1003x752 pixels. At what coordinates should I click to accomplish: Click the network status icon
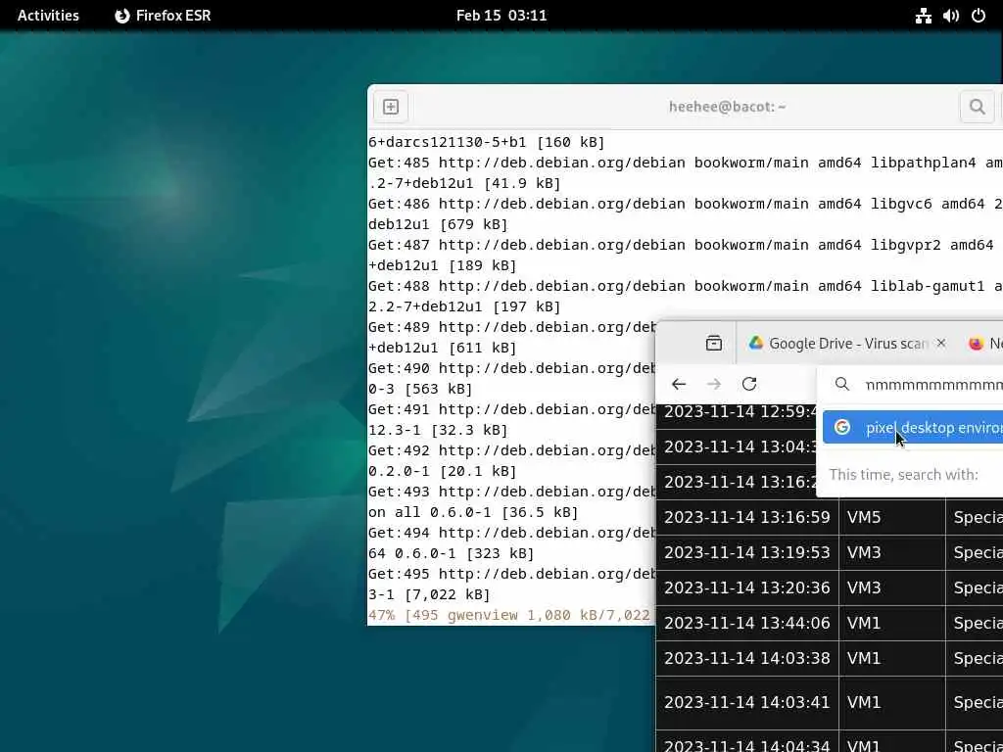pyautogui.click(x=923, y=16)
